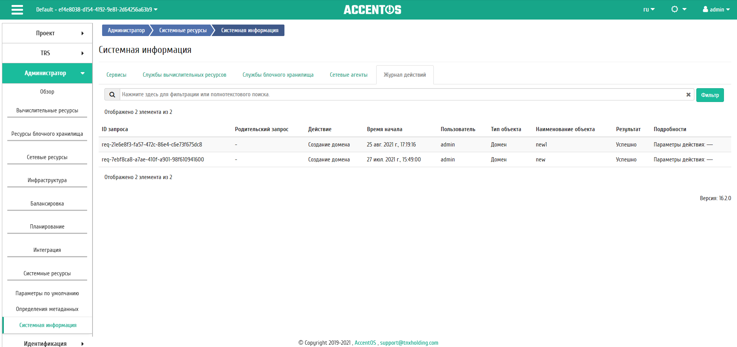The height and width of the screenshot is (347, 737).
Task: Go to Системные ресурсы breadcrumb
Action: coord(183,30)
